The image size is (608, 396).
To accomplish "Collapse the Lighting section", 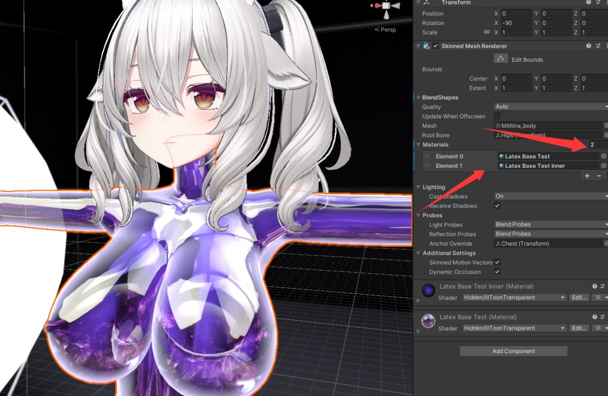I will click(419, 187).
